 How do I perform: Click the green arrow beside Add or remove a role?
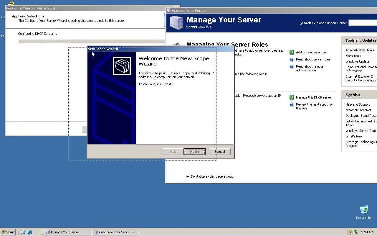coord(292,52)
